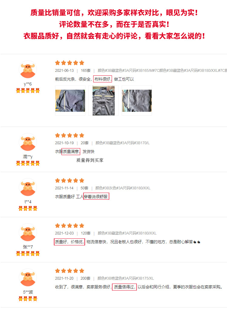Click avatar icon of user 5**波
This screenshot has height=309, width=227.
click(x=28, y=277)
